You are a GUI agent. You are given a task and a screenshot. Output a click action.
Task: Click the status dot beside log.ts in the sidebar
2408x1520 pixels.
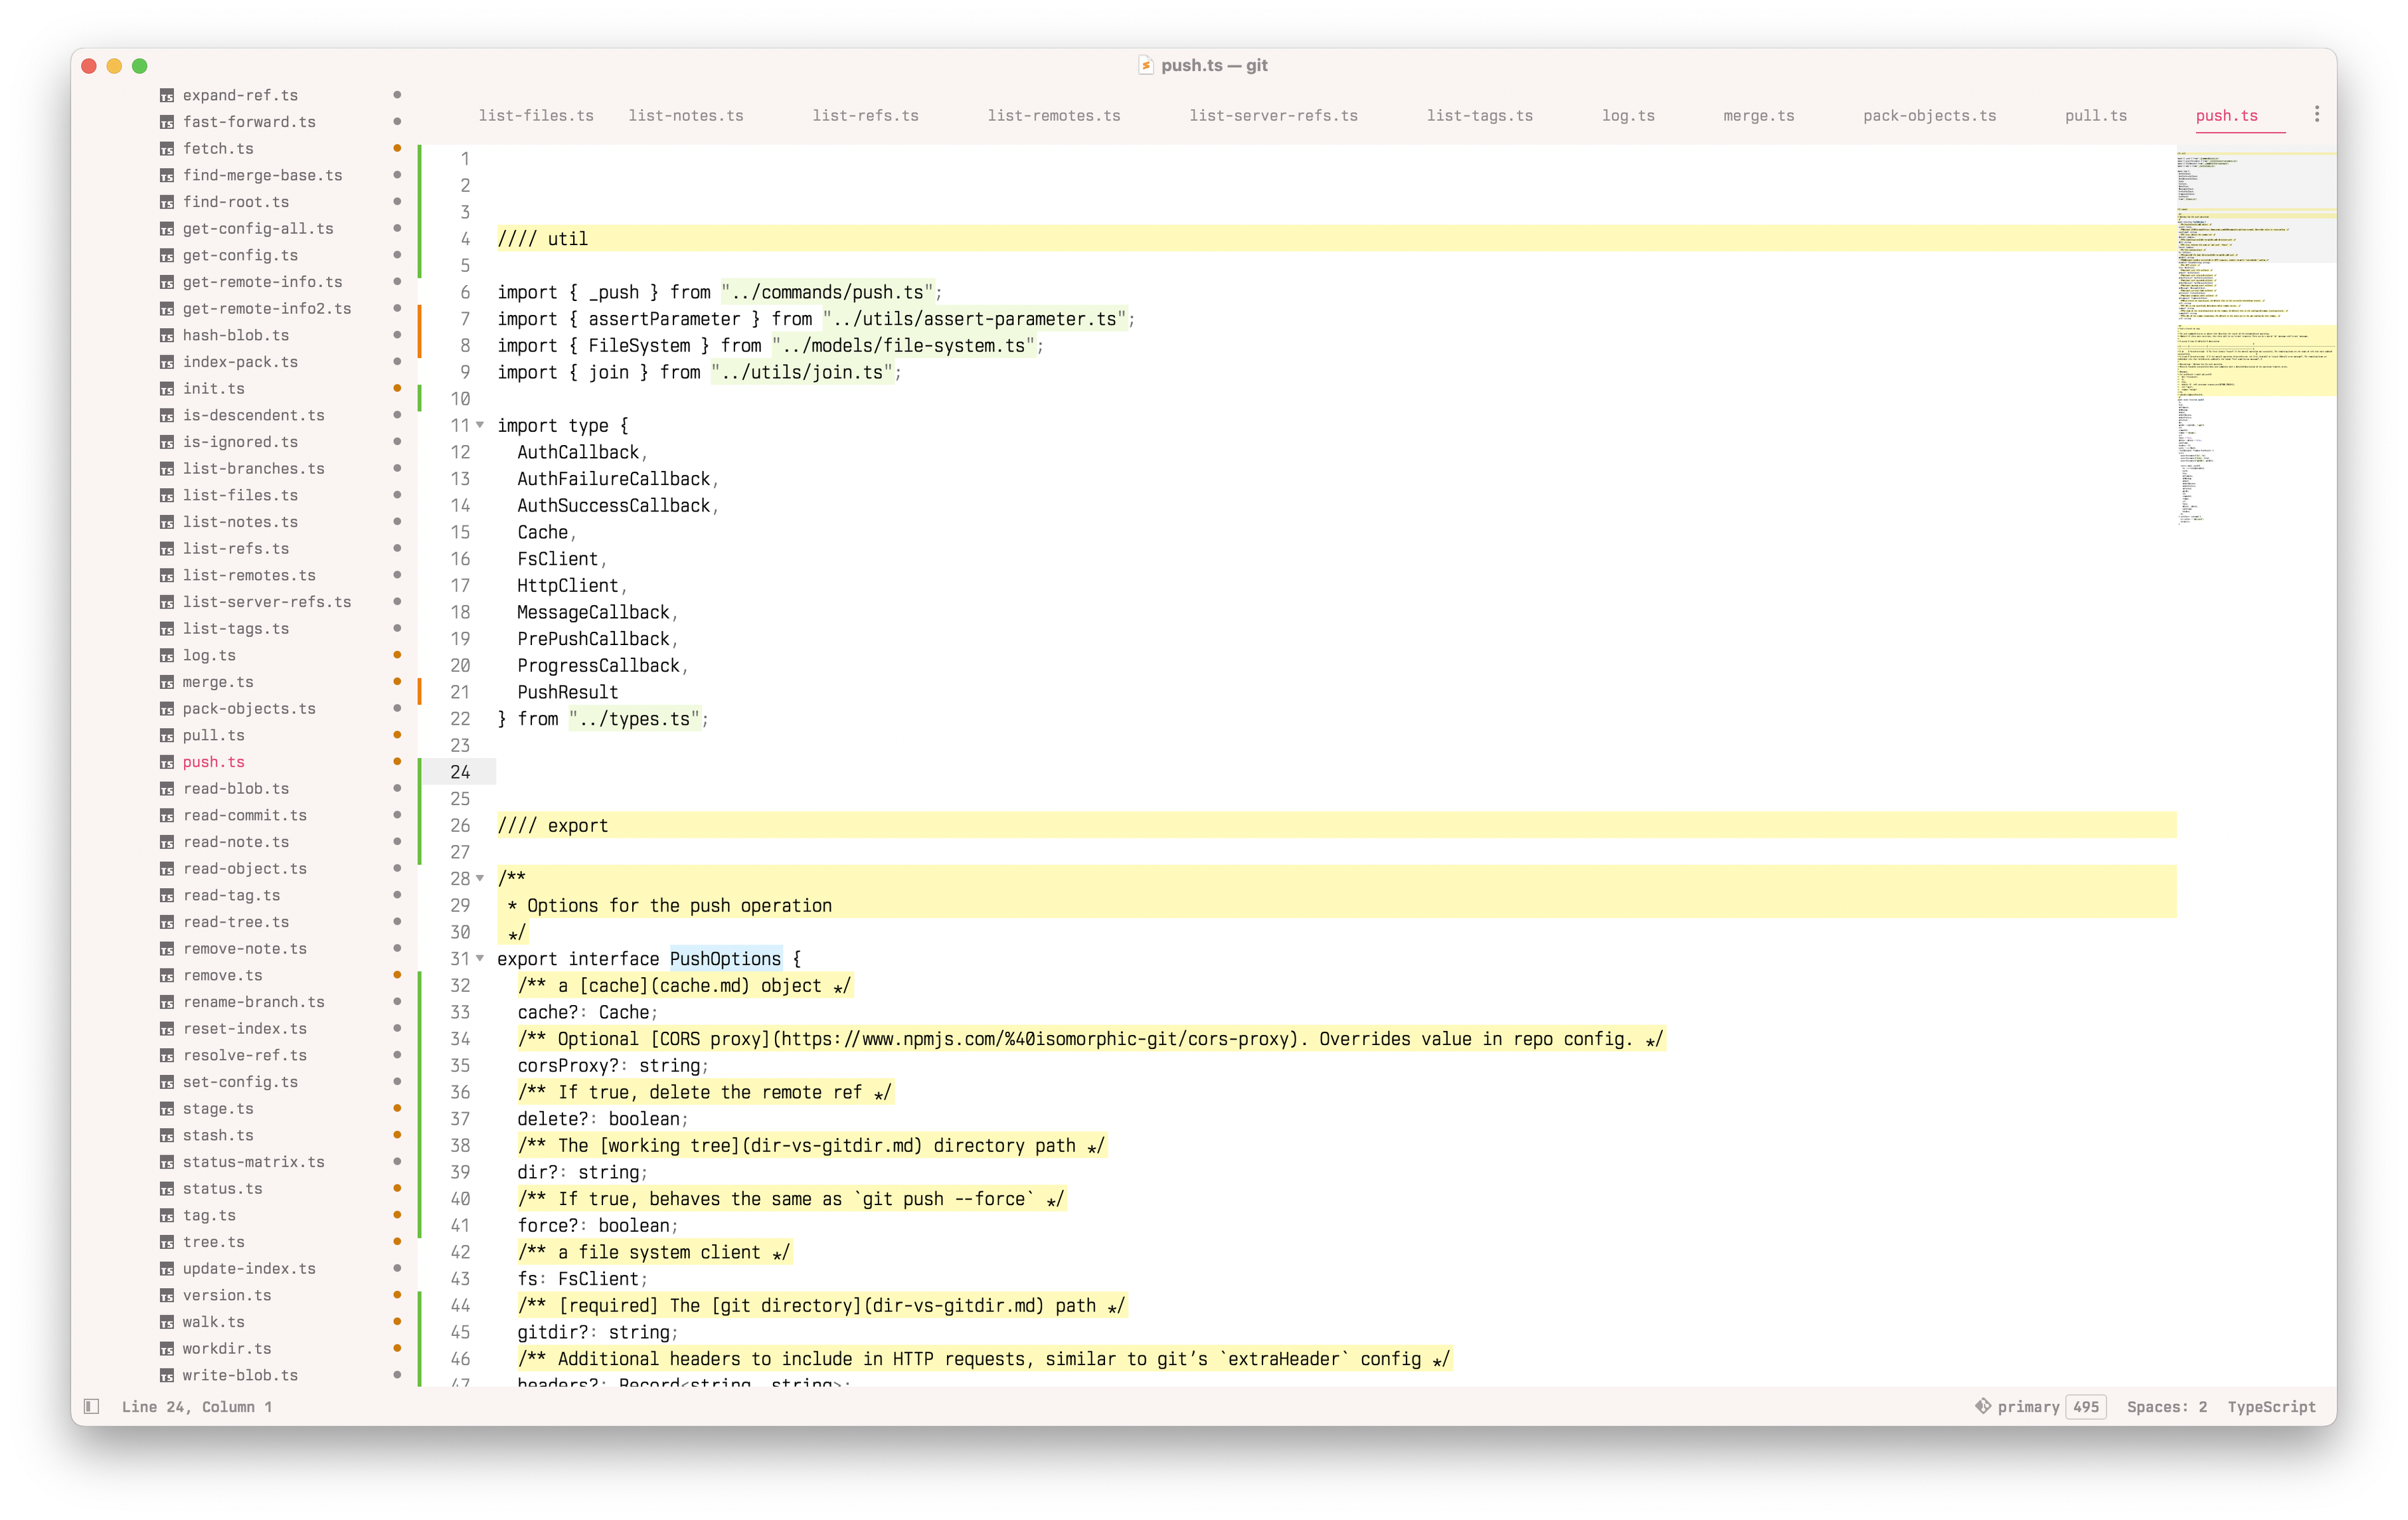(397, 654)
